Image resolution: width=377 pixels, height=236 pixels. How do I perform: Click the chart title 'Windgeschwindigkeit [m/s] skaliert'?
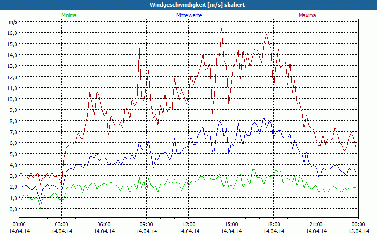coord(197,5)
